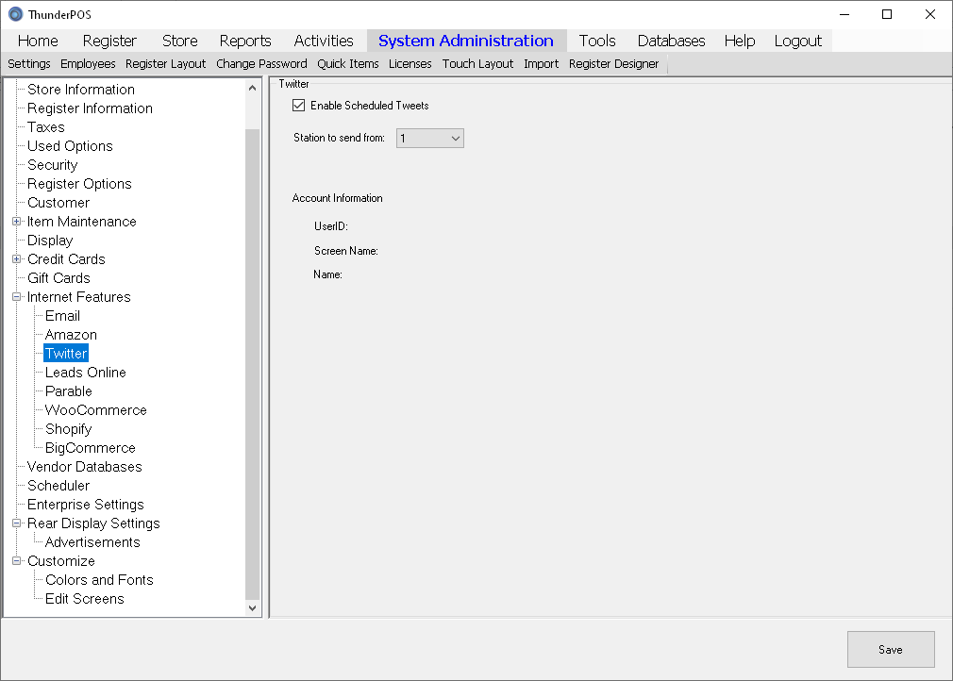Open Settings in the submenu bar
This screenshot has width=953, height=681.
(29, 64)
